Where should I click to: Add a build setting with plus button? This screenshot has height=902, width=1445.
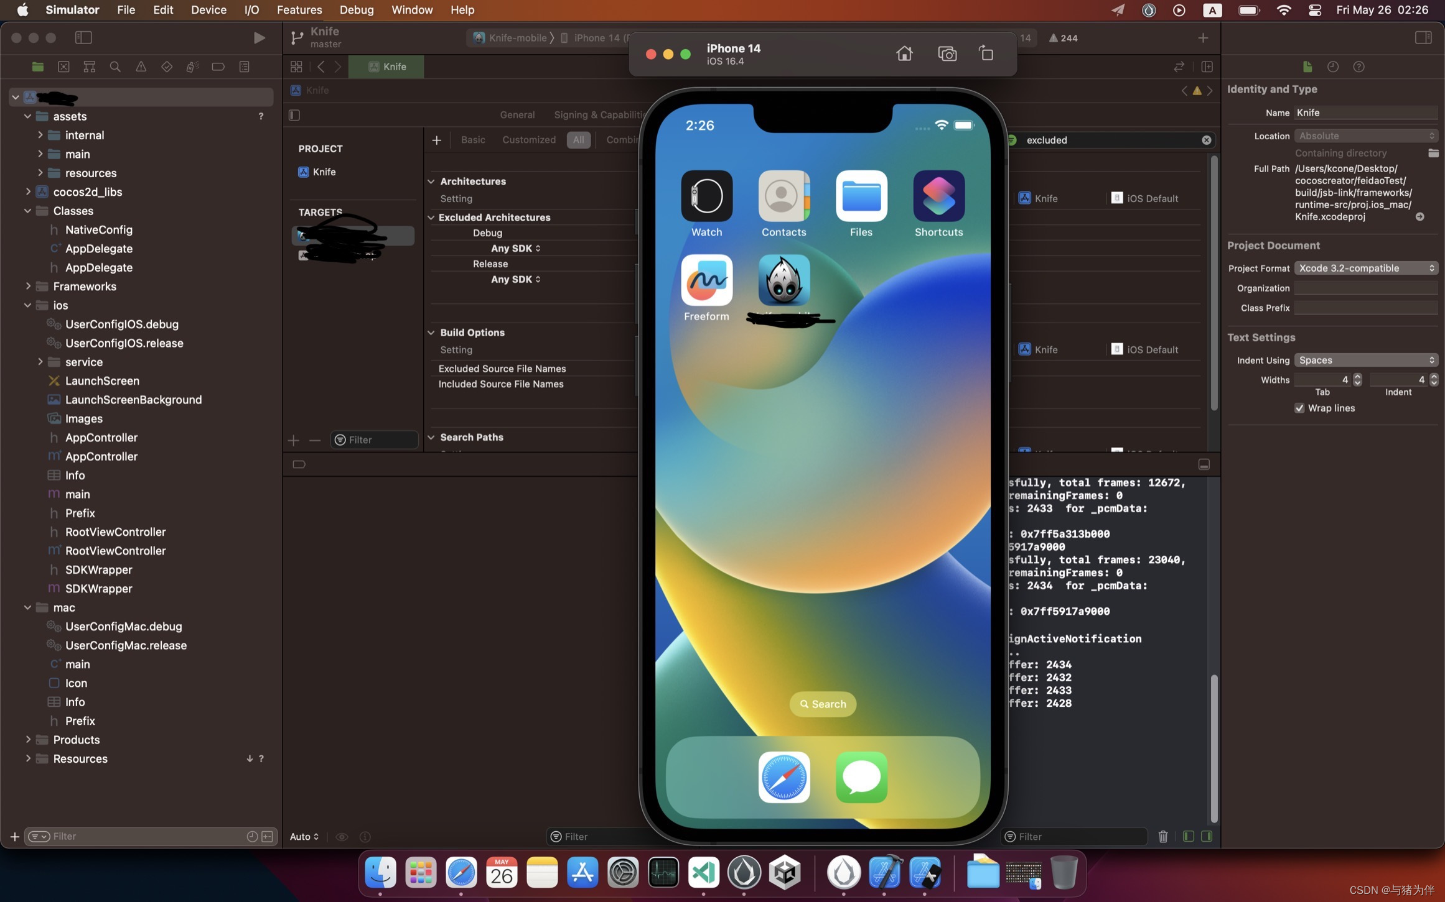point(436,140)
